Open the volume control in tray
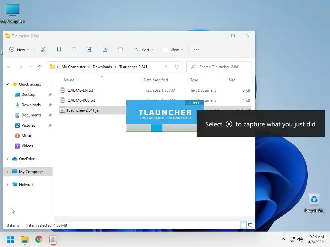 pyautogui.click(x=300, y=239)
